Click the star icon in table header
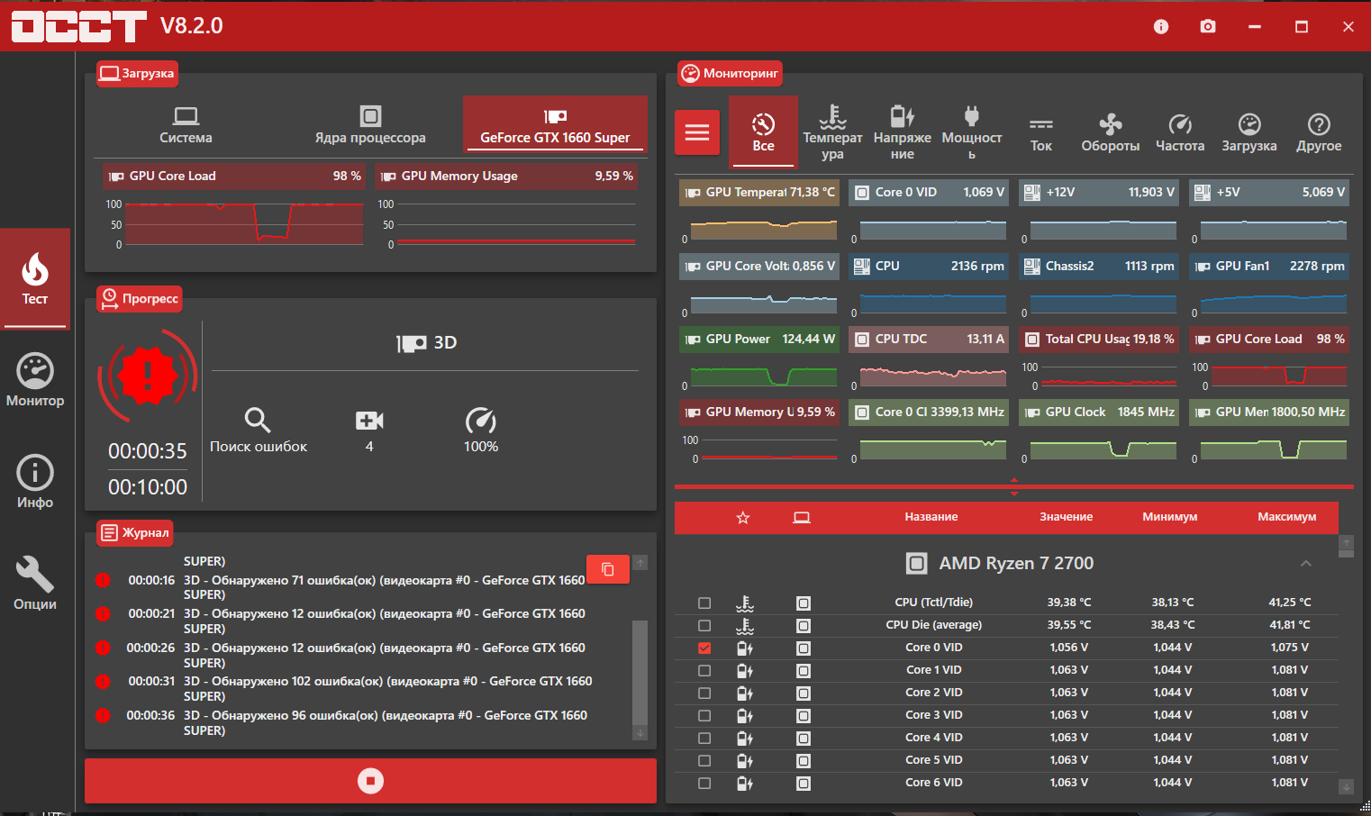 [x=743, y=518]
